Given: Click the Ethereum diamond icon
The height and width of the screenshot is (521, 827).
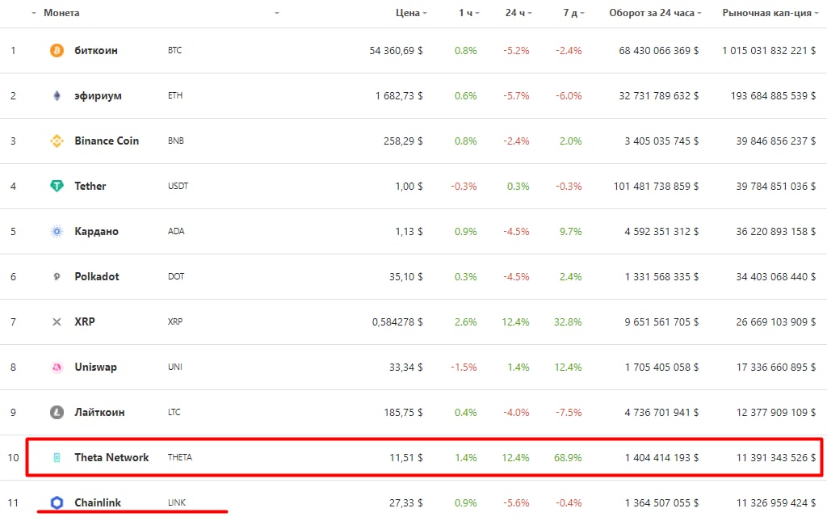Looking at the screenshot, I should click(x=57, y=96).
